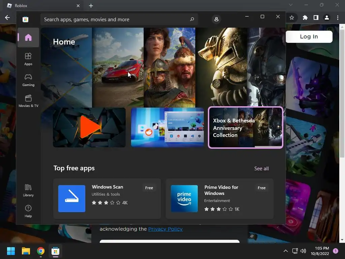Open the Library in Store sidebar
This screenshot has width=345, height=259.
click(x=28, y=191)
